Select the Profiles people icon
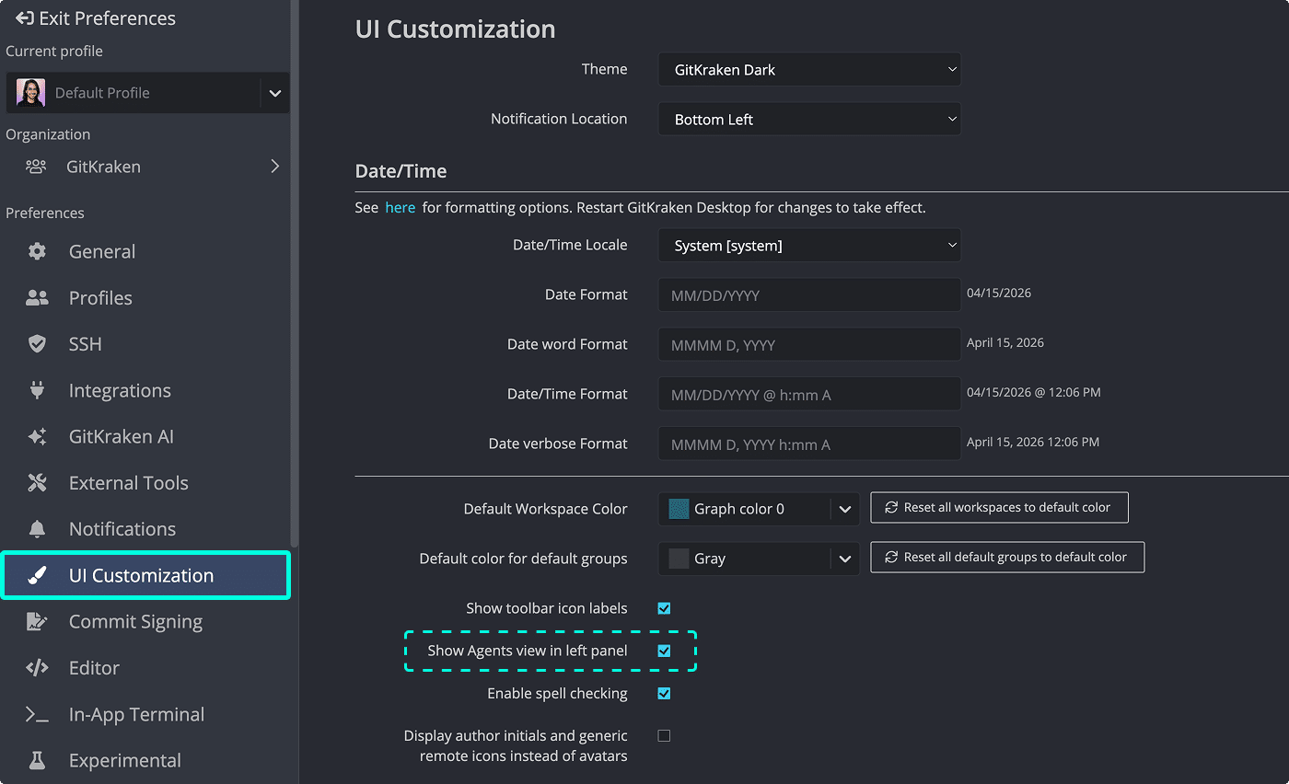 [37, 297]
